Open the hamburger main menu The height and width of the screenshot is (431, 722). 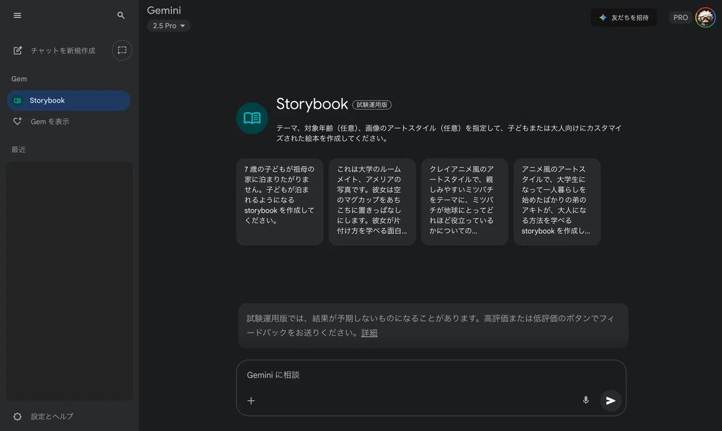17,16
